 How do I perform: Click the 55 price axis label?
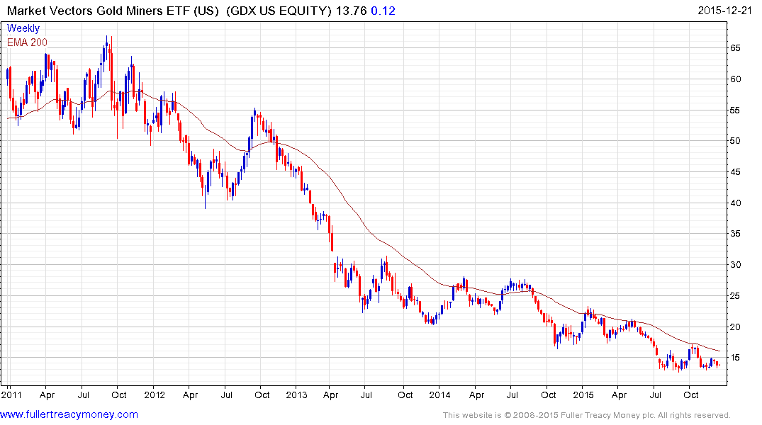(735, 110)
